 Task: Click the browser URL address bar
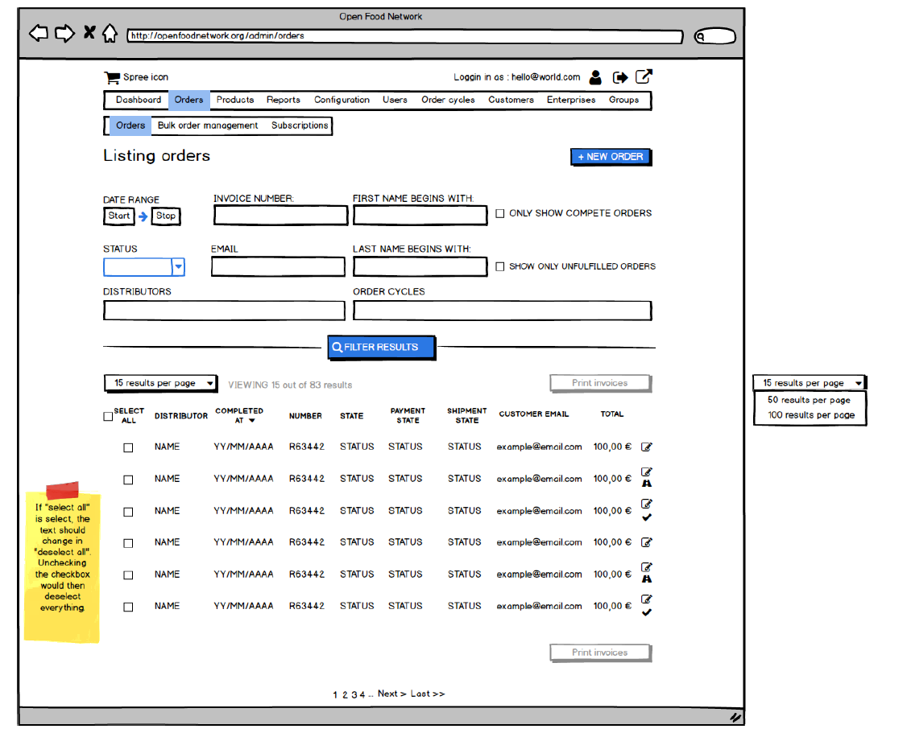(405, 36)
